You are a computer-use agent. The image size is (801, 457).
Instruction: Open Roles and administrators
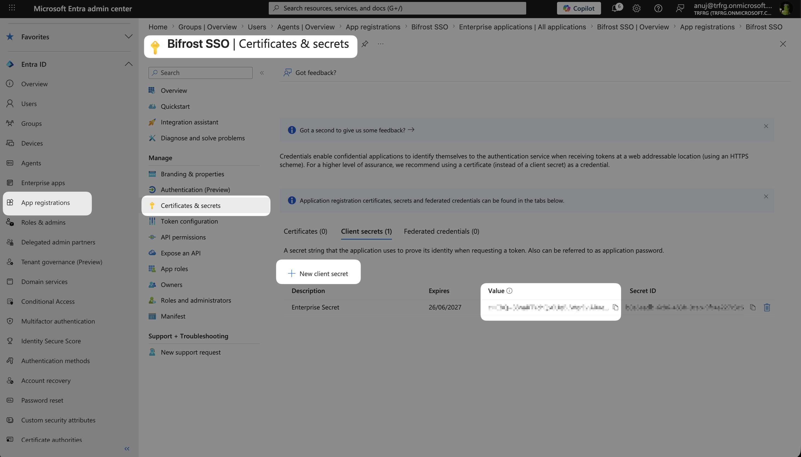(x=196, y=300)
